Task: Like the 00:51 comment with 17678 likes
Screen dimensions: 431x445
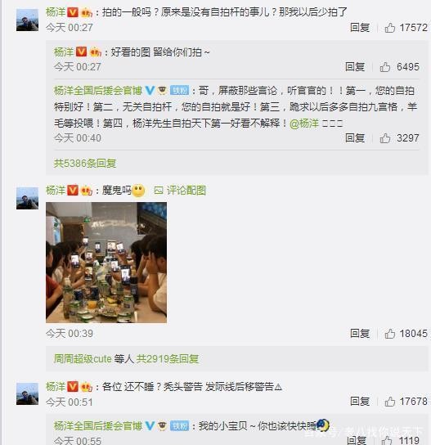Action: coord(389,402)
